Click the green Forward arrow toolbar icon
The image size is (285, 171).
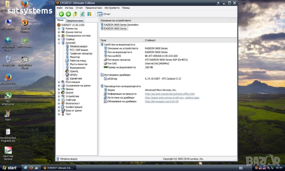click(x=68, y=14)
